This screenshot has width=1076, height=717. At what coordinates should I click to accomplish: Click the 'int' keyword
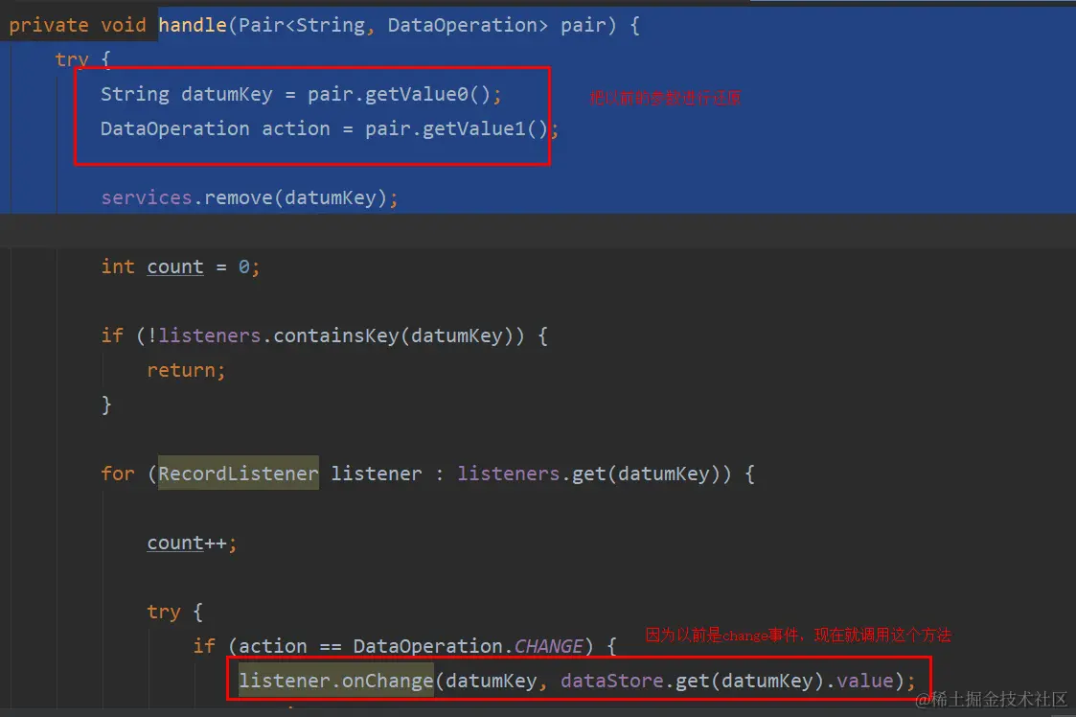click(118, 266)
